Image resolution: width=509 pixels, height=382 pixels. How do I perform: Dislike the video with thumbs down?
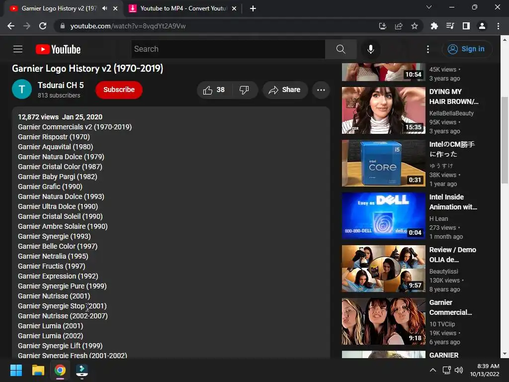coord(244,90)
